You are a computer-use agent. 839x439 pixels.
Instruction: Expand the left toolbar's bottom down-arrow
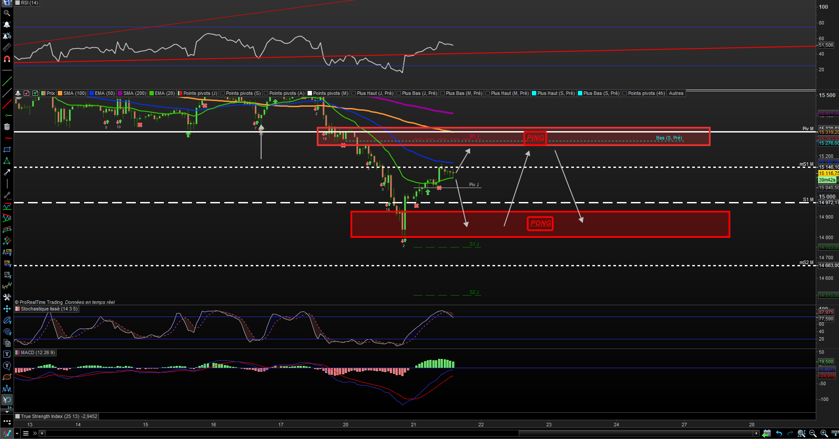click(x=7, y=411)
